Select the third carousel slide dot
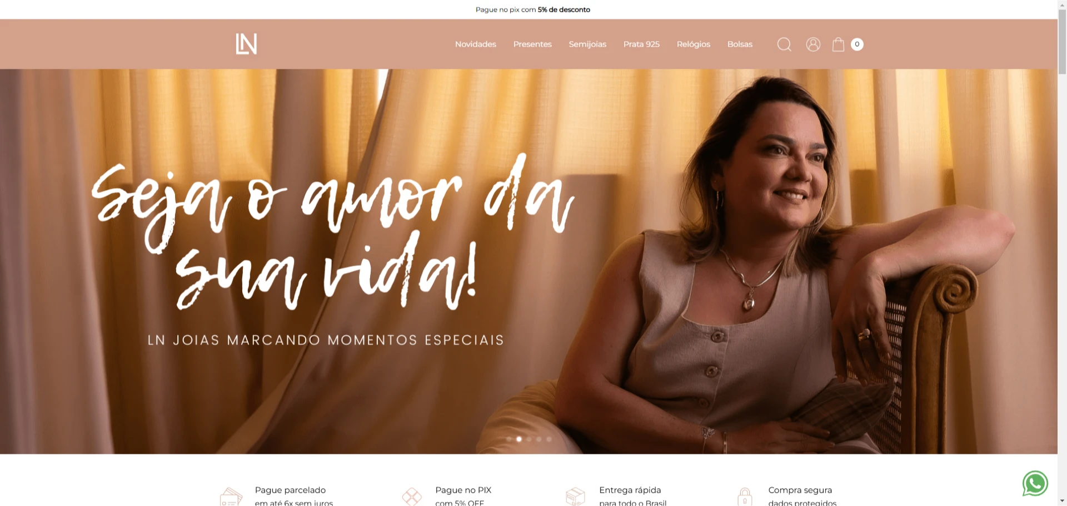This screenshot has height=506, width=1067. (x=529, y=439)
